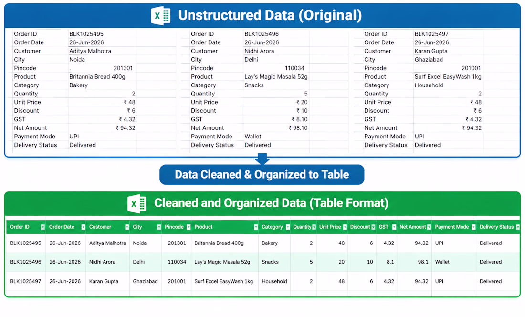
Task: Click the ₹ 98.10 Net Amount value
Action: click(298, 128)
